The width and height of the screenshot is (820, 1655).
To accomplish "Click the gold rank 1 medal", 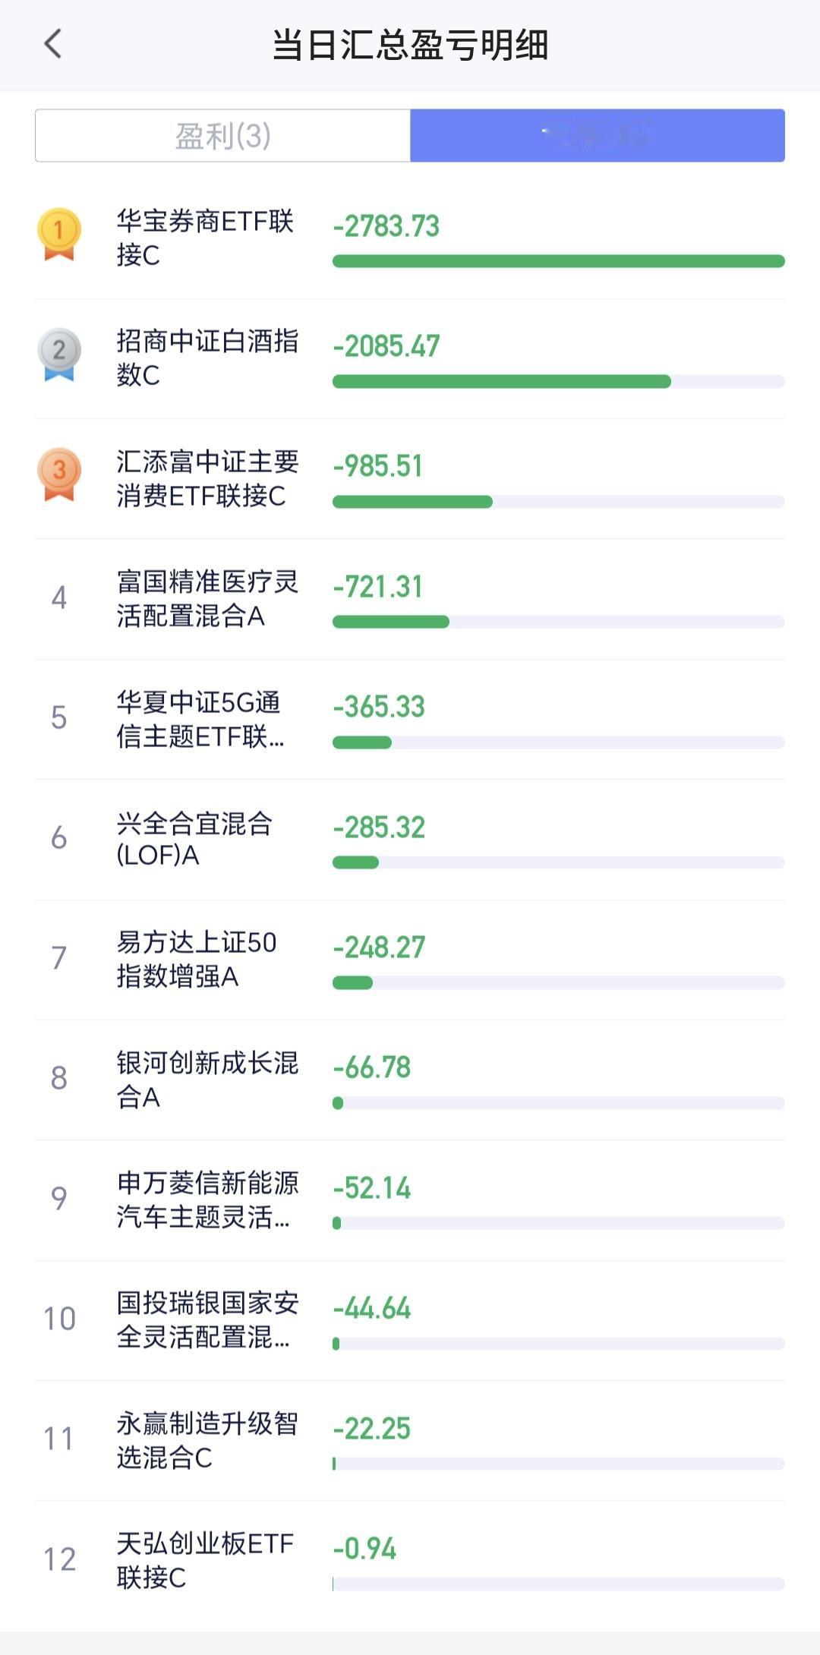I will pyautogui.click(x=59, y=235).
